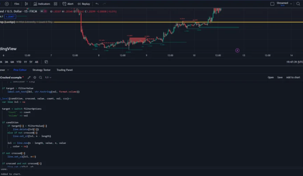This screenshot has height=176, width=303.
Task: Open the symbol search magnifier at top right
Action: 298,4
